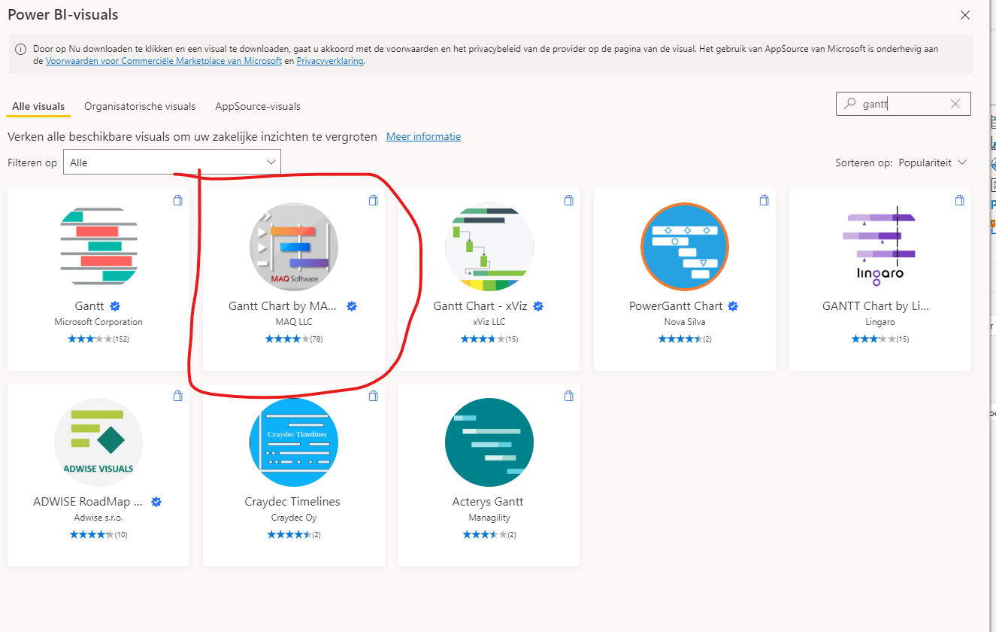Open the Privacyverklaring link
Viewport: 996px width, 632px height.
coord(330,61)
